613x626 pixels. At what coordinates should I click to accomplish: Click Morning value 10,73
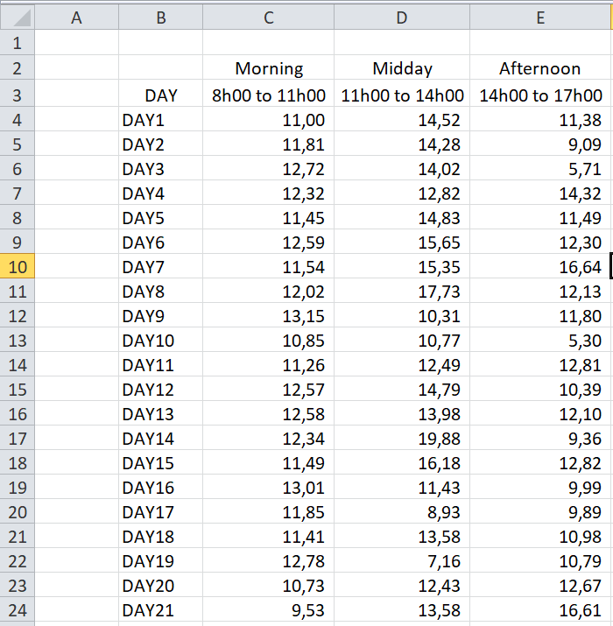(268, 585)
